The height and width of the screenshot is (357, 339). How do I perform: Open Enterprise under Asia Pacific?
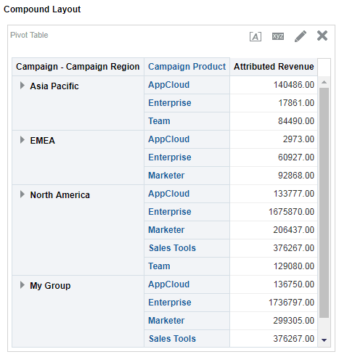point(170,103)
